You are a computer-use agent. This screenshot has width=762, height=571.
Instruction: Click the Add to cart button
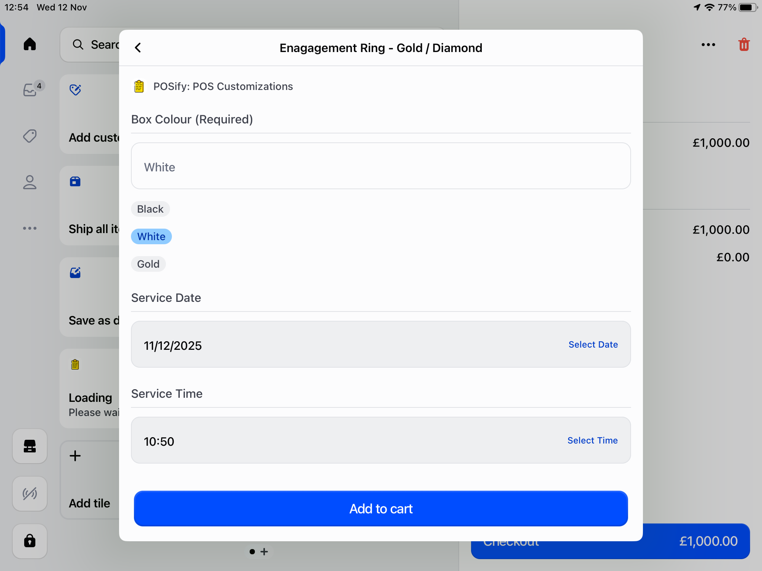381,509
